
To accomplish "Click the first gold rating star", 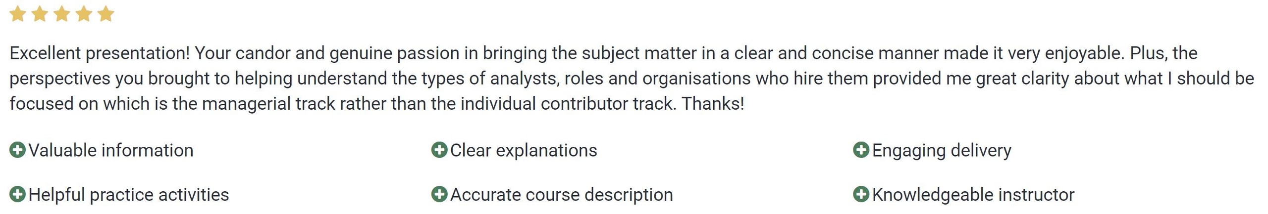I will [x=18, y=14].
